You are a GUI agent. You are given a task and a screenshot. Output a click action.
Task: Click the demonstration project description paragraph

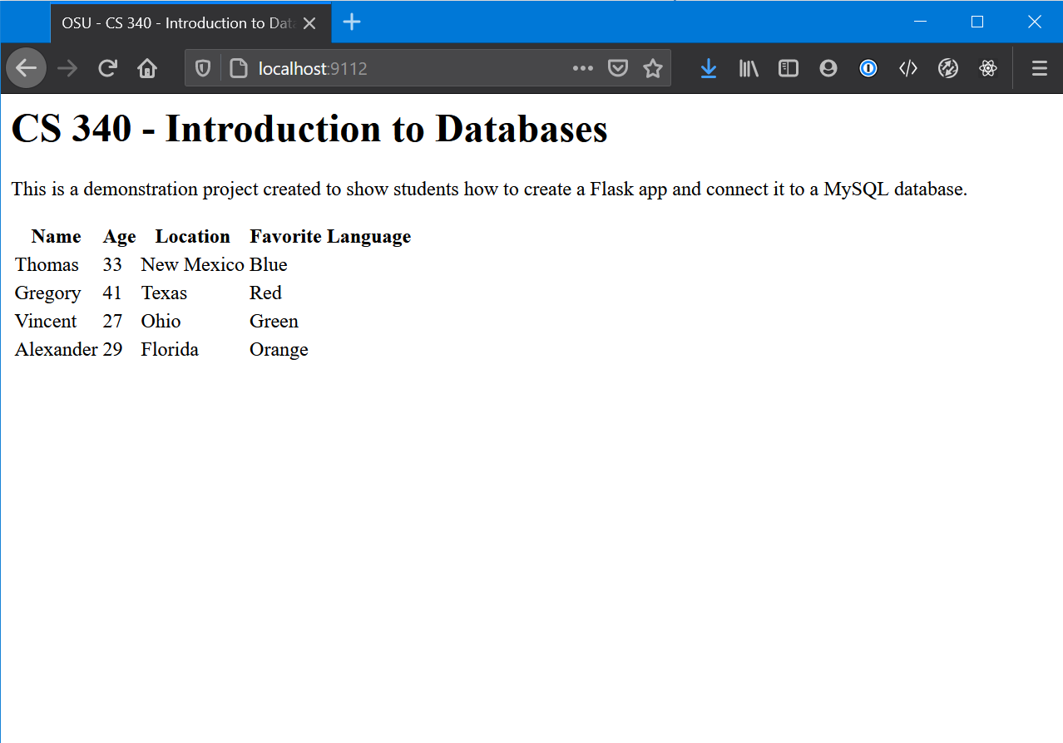point(489,189)
